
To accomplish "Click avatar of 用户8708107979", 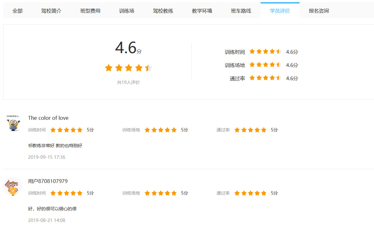I will [x=13, y=186].
